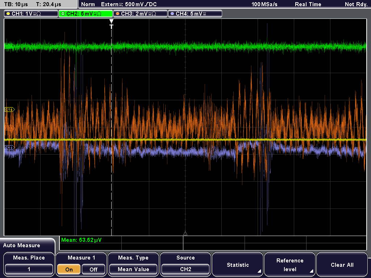Click the yellow CH1 color dot
Screen dimensions: 371x278
(8, 14)
